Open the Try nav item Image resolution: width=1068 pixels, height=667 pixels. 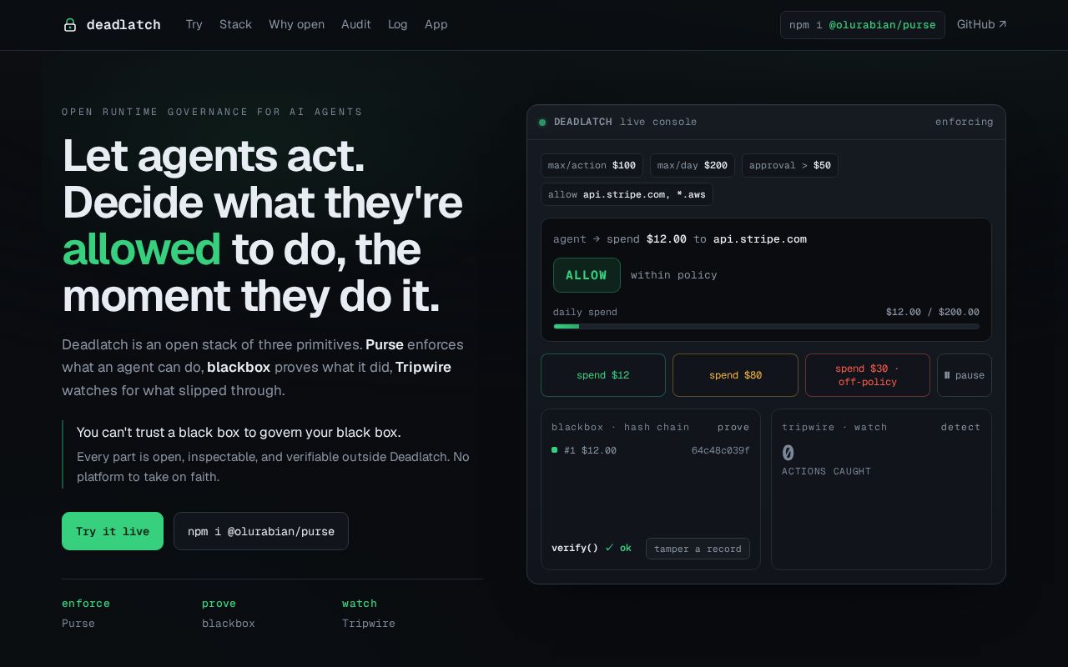tap(194, 25)
